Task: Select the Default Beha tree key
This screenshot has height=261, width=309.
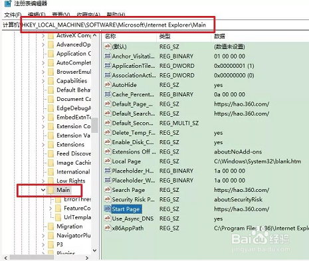Action: coord(74,90)
